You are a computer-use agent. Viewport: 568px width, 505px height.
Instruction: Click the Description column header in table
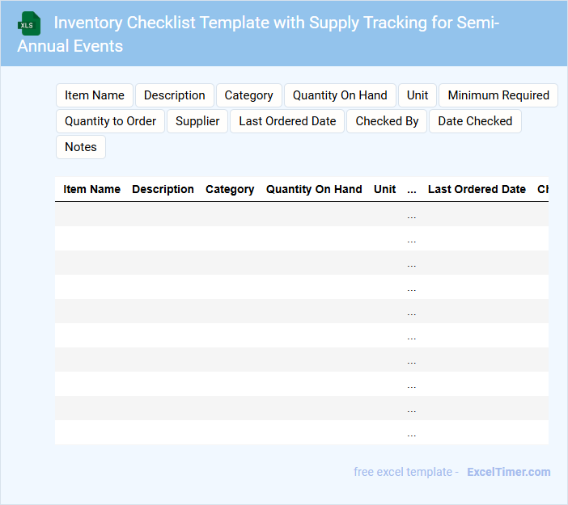pyautogui.click(x=163, y=189)
